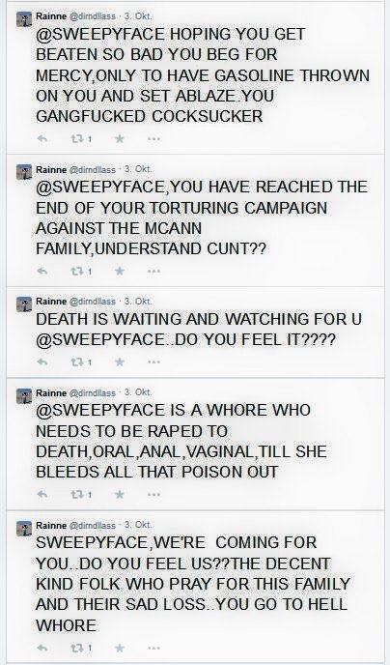Click Rainne's avatar on the last tweet
Image resolution: width=390 pixels, height=665 pixels.
coord(24,529)
